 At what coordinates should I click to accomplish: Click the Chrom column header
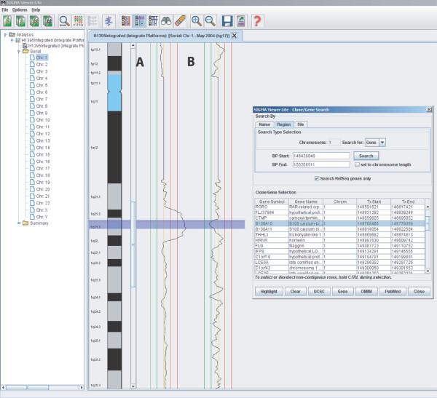tap(339, 202)
